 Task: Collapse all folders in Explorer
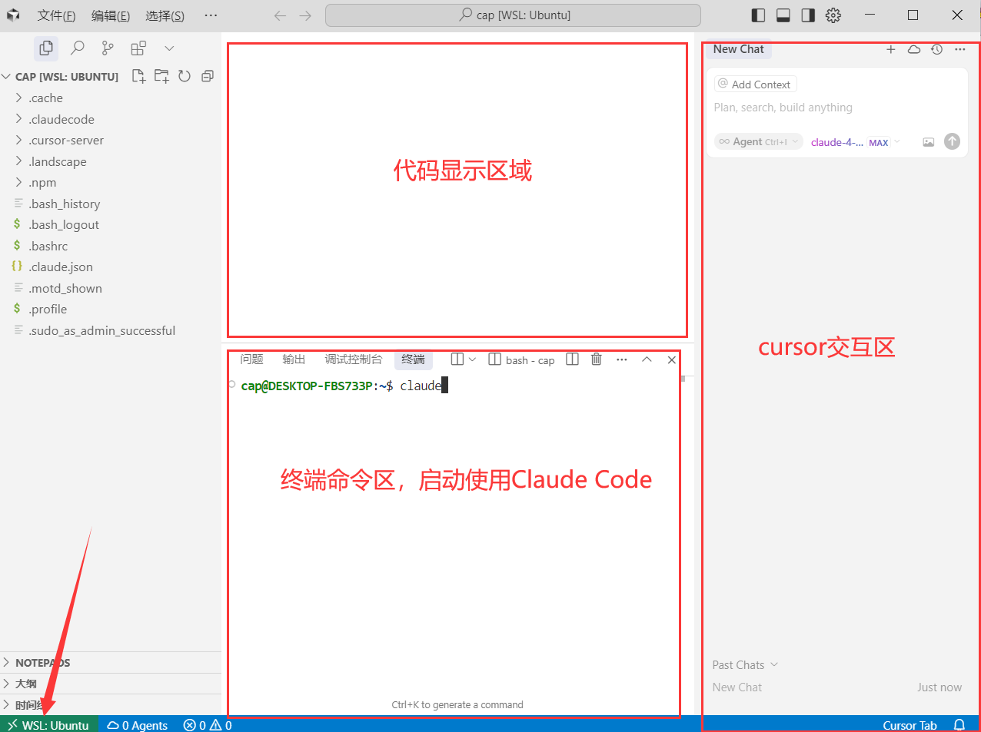(x=208, y=76)
